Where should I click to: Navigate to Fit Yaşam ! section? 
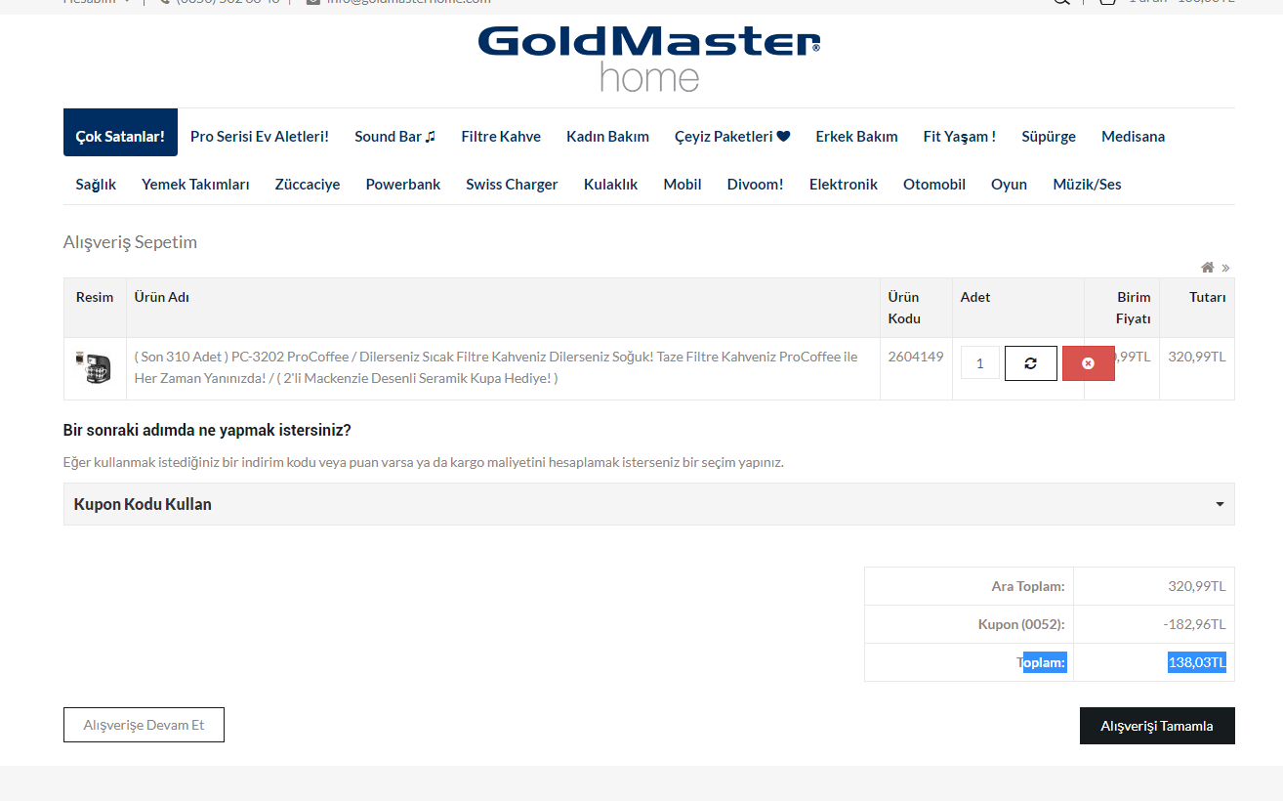pyautogui.click(x=960, y=136)
